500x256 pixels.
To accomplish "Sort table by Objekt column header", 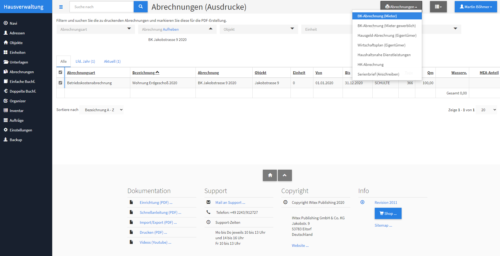I will coord(260,73).
